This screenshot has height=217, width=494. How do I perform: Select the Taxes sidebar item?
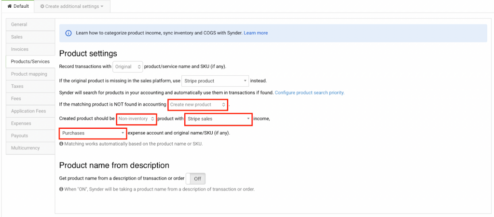tap(17, 86)
